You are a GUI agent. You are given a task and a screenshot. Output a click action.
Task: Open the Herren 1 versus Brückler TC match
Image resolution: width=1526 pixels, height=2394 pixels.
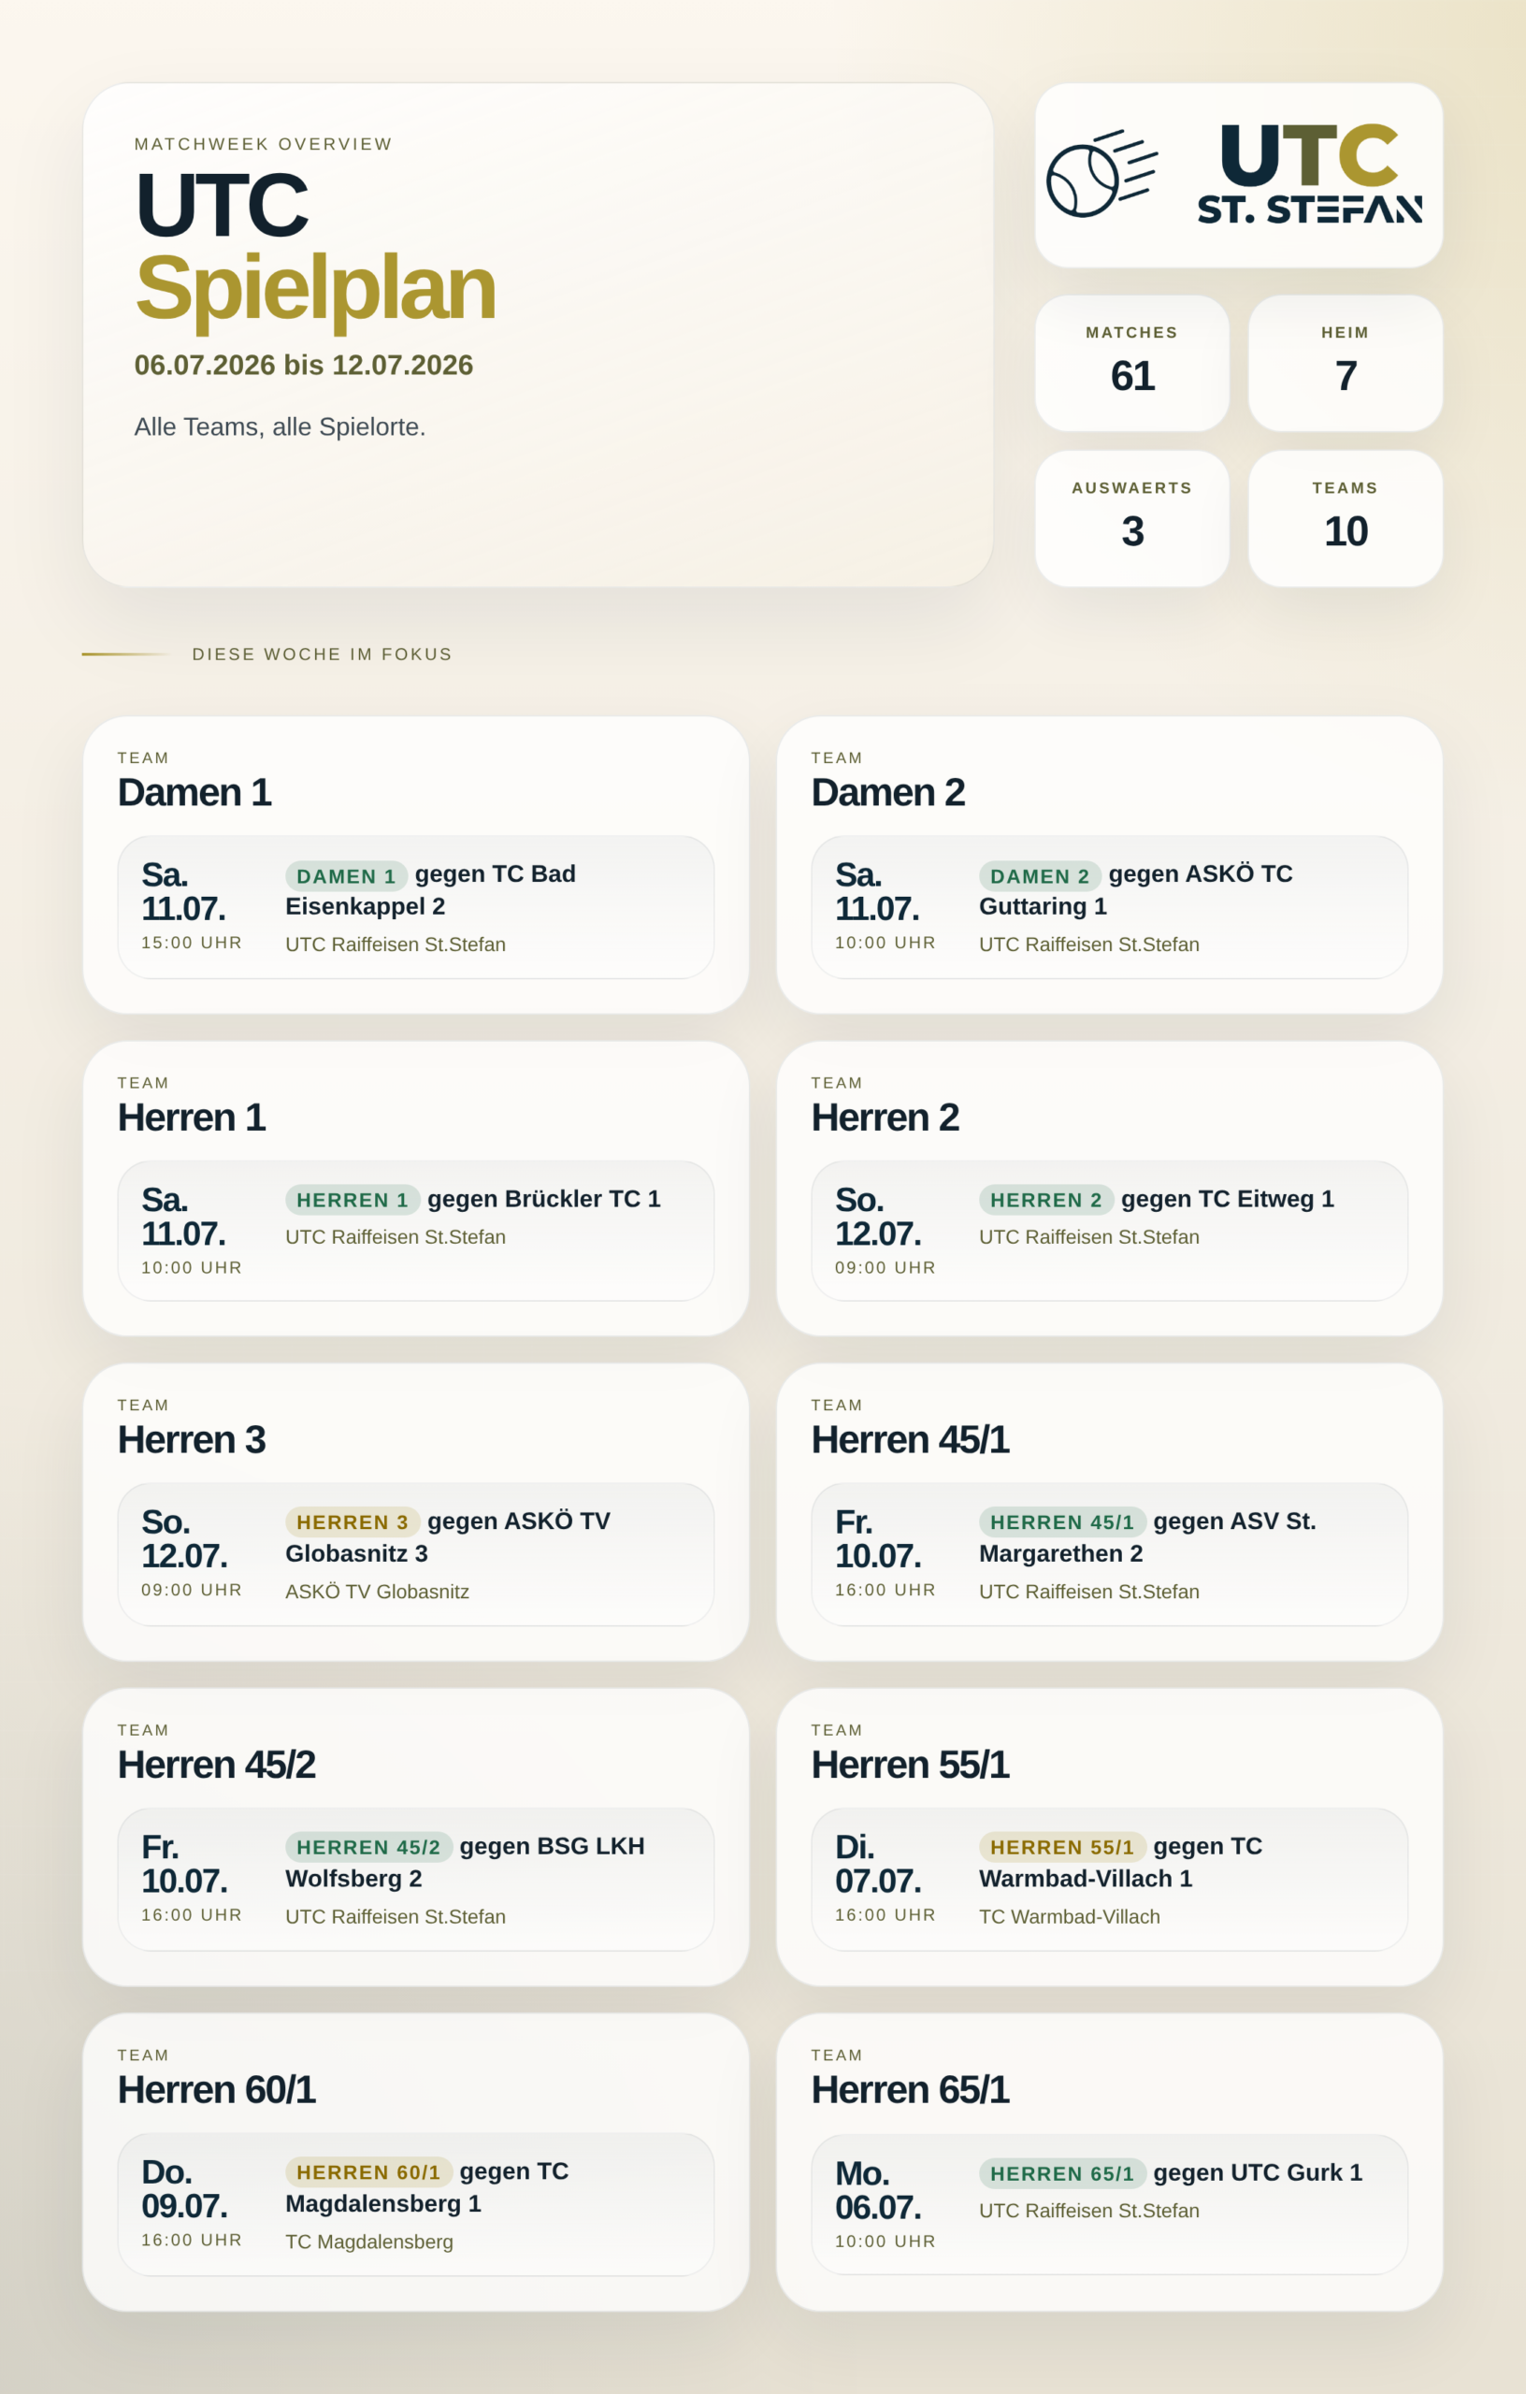(415, 1231)
